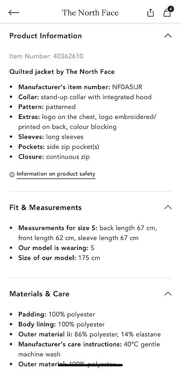Open Information on product safety link
This screenshot has height=370, width=181.
56,174
